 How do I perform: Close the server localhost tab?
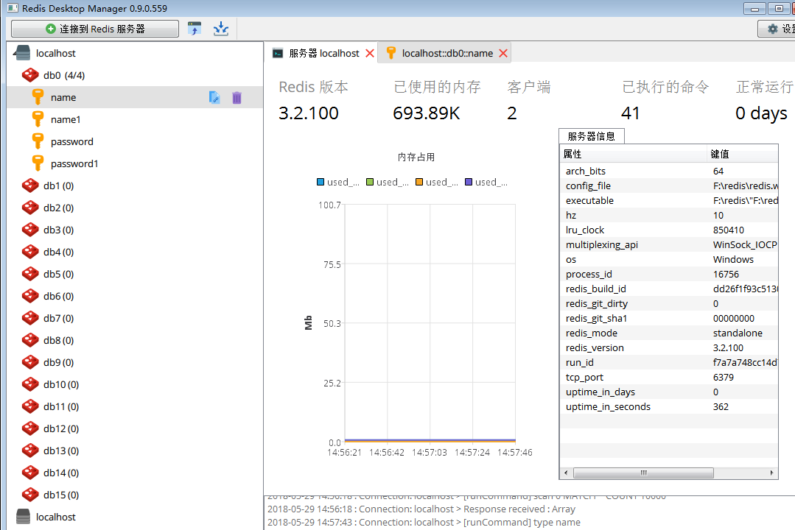click(370, 53)
